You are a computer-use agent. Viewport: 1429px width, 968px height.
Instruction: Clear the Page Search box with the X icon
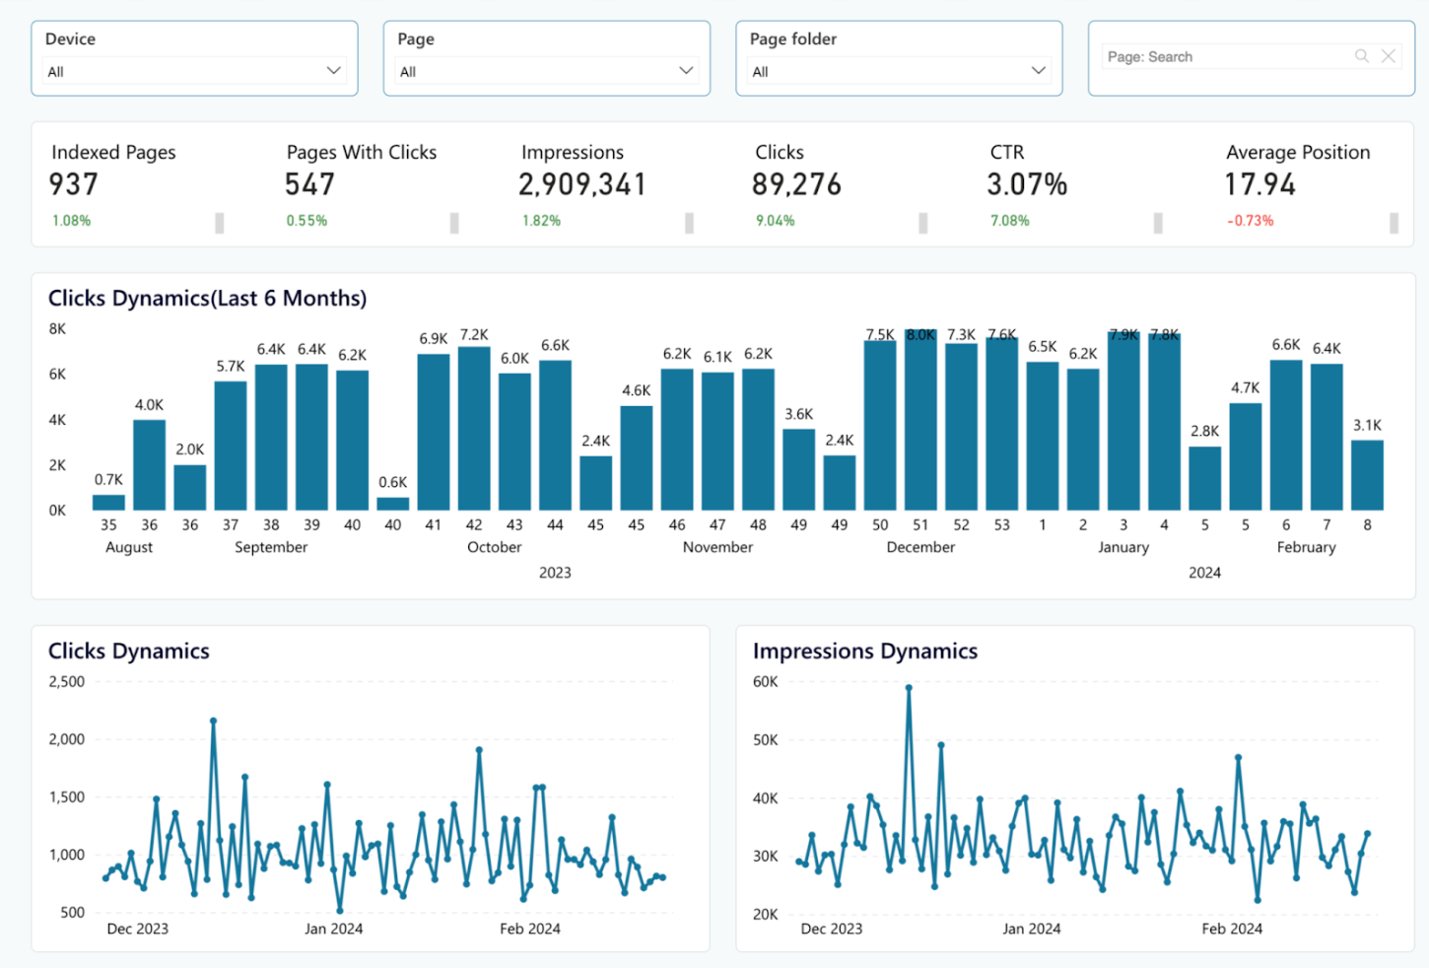tap(1388, 56)
